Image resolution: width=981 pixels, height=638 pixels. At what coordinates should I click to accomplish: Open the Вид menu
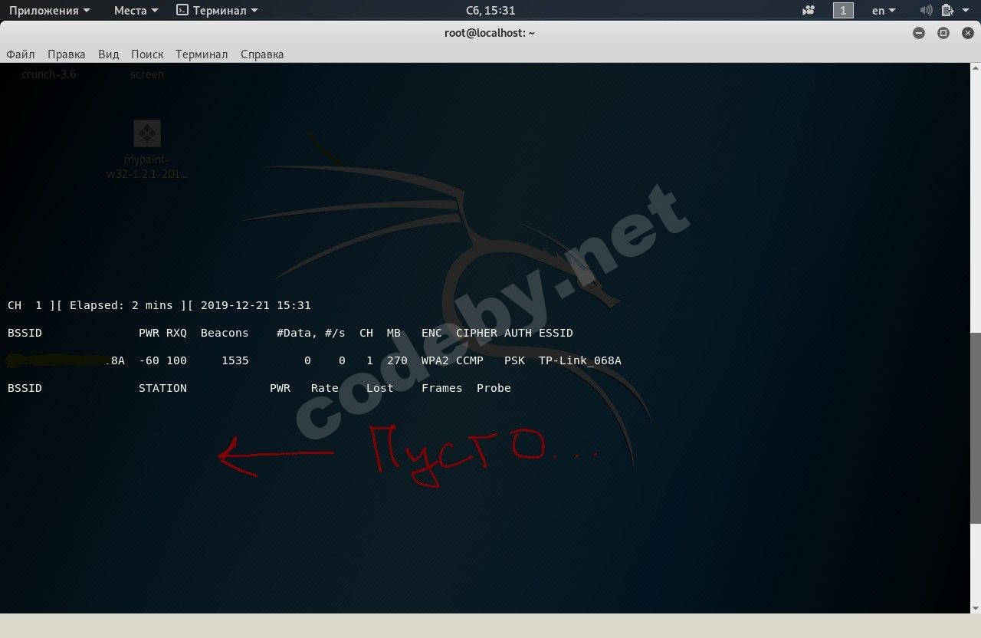coord(109,54)
